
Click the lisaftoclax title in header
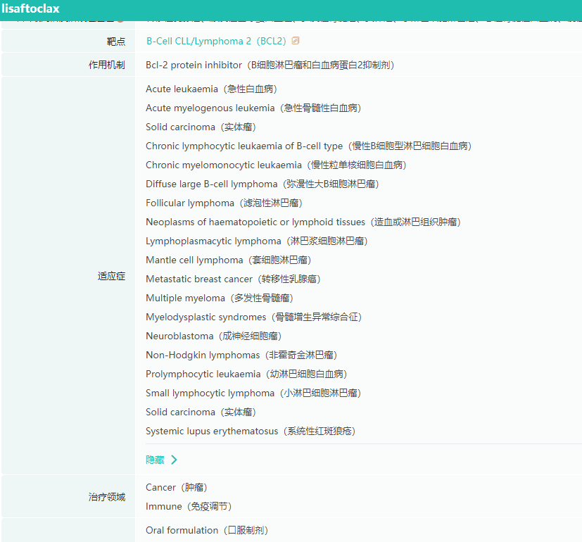[x=31, y=8]
